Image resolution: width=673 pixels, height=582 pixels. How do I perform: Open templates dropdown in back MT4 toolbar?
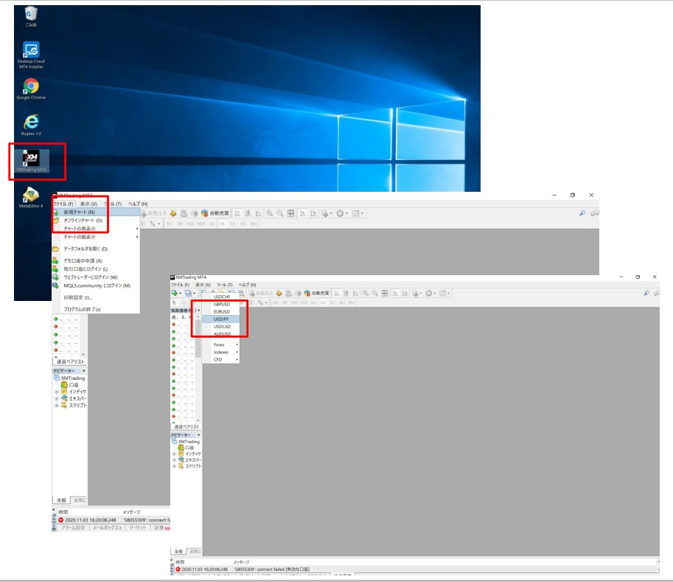(358, 213)
